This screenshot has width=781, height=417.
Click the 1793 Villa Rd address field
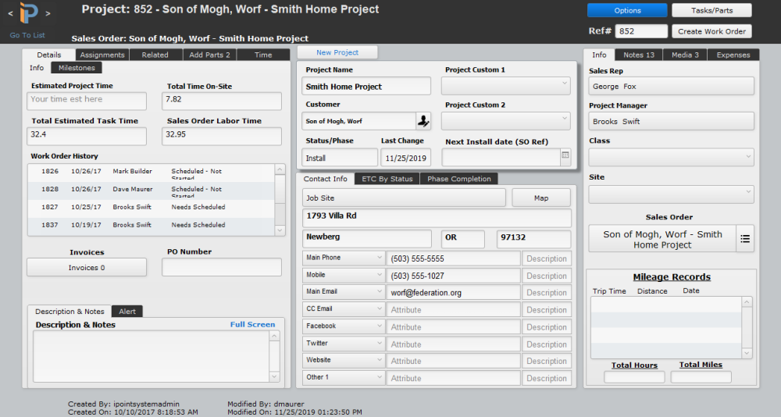(437, 218)
